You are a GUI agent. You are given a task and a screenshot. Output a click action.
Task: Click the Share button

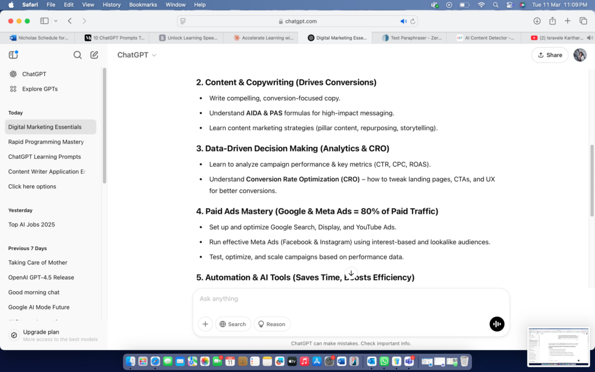(x=550, y=55)
